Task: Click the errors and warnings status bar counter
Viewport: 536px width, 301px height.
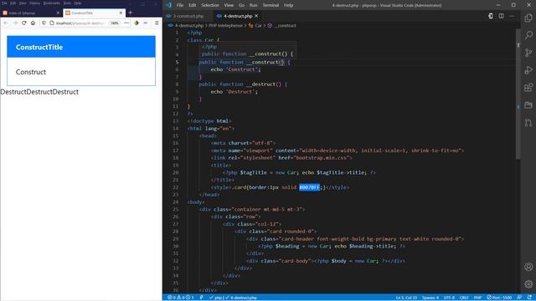Action: pos(181,298)
